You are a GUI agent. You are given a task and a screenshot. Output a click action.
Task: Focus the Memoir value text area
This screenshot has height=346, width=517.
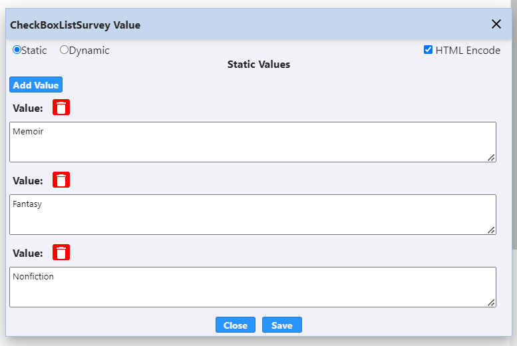click(253, 142)
